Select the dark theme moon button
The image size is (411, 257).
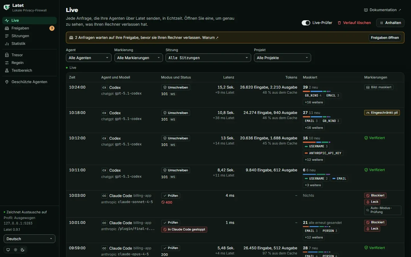(23, 250)
